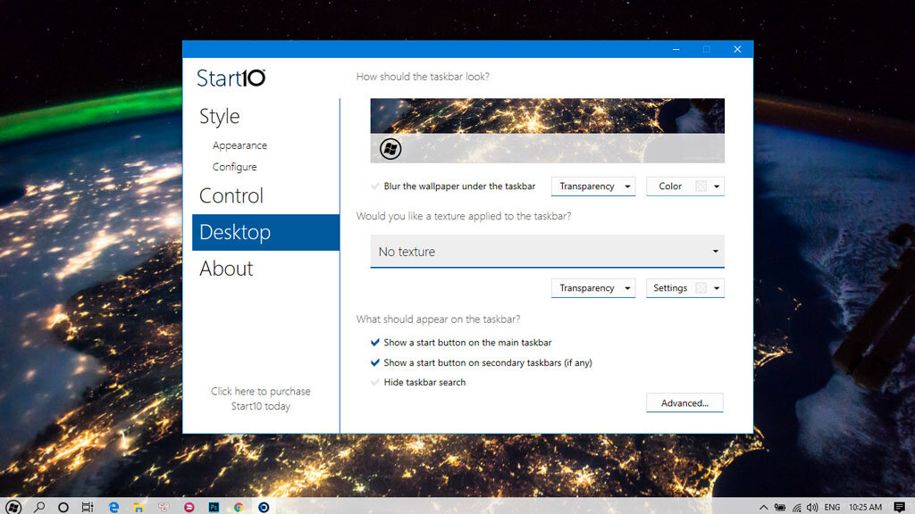The image size is (915, 514).
Task: Show hidden system tray icons
Action: tap(763, 507)
